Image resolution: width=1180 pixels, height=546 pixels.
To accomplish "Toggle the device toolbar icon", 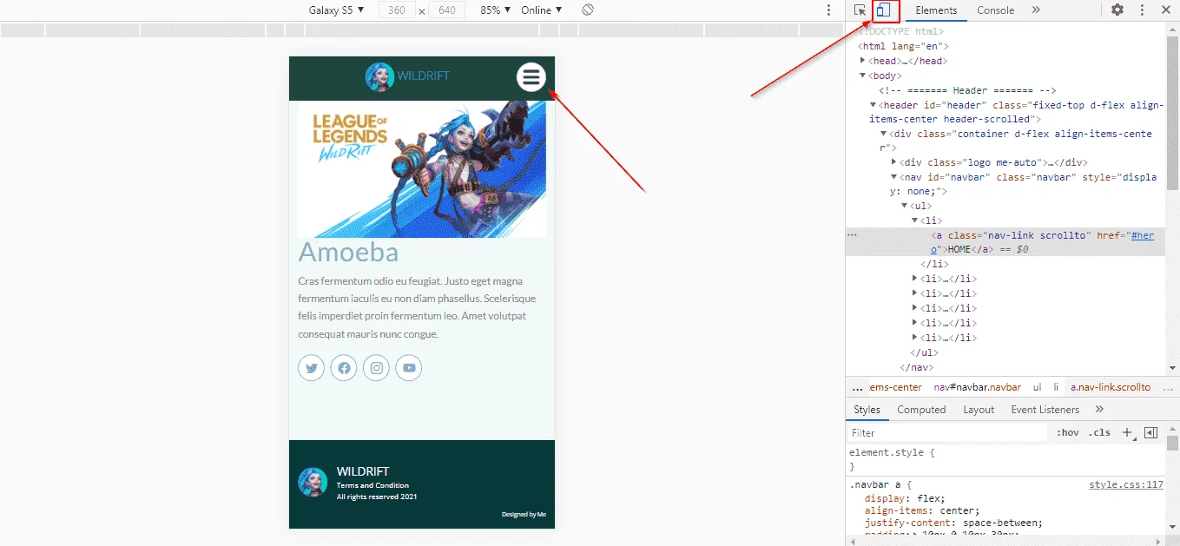I will click(x=883, y=10).
